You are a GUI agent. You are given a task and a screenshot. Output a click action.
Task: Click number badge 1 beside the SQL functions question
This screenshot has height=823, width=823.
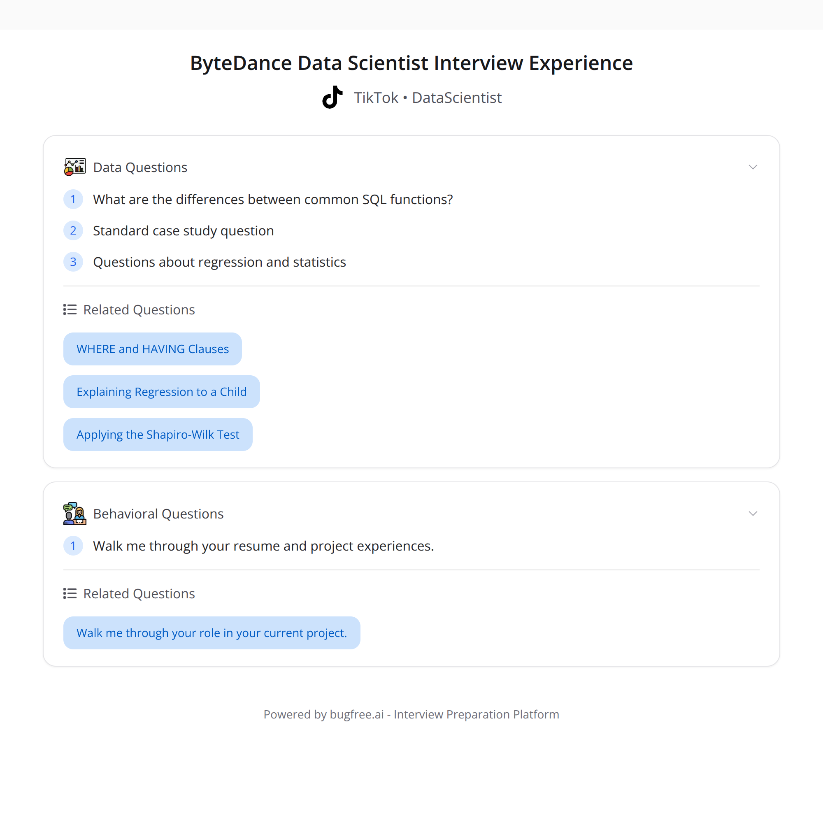tap(73, 199)
